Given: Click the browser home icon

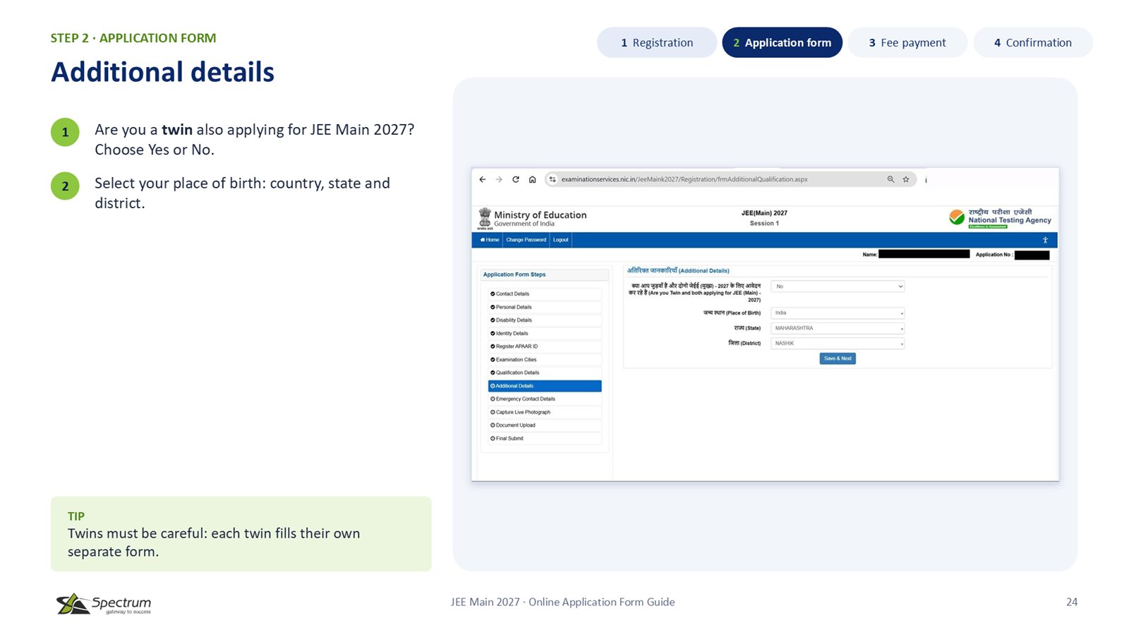Looking at the screenshot, I should (x=533, y=179).
